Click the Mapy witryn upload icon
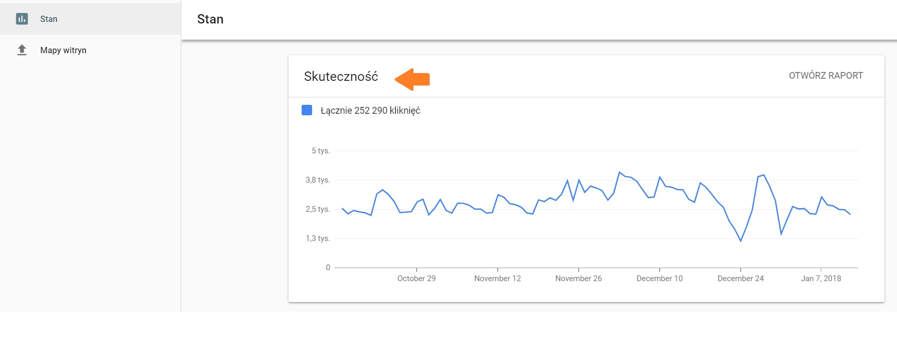The height and width of the screenshot is (338, 897). tap(22, 50)
